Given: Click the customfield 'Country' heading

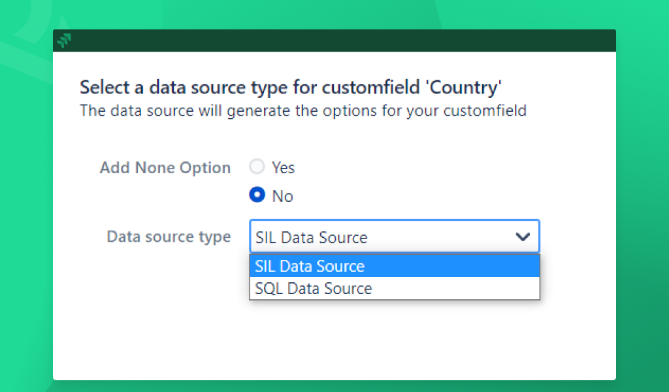Looking at the screenshot, I should point(291,88).
